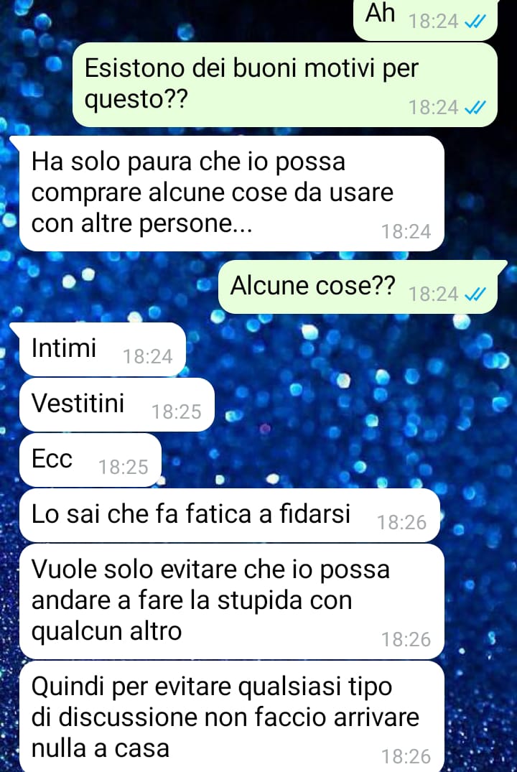Tap the 18:24 timestamp on "Intimi" message
This screenshot has width=517, height=772.
(147, 357)
